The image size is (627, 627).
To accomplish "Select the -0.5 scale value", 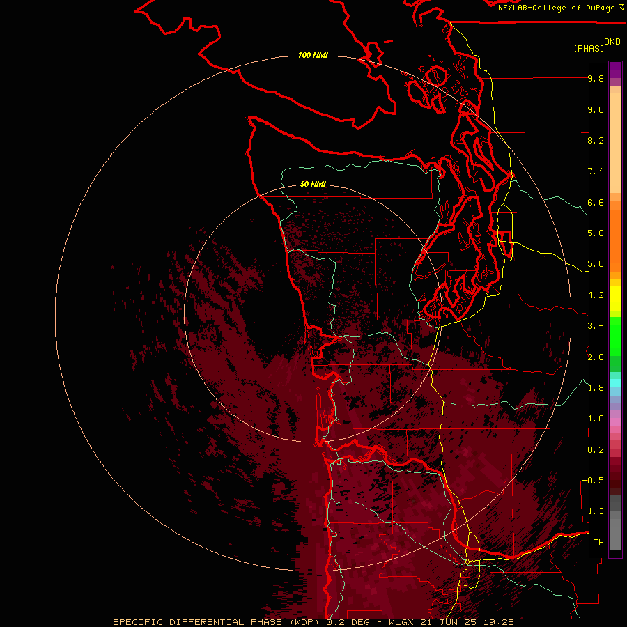I will click(593, 481).
